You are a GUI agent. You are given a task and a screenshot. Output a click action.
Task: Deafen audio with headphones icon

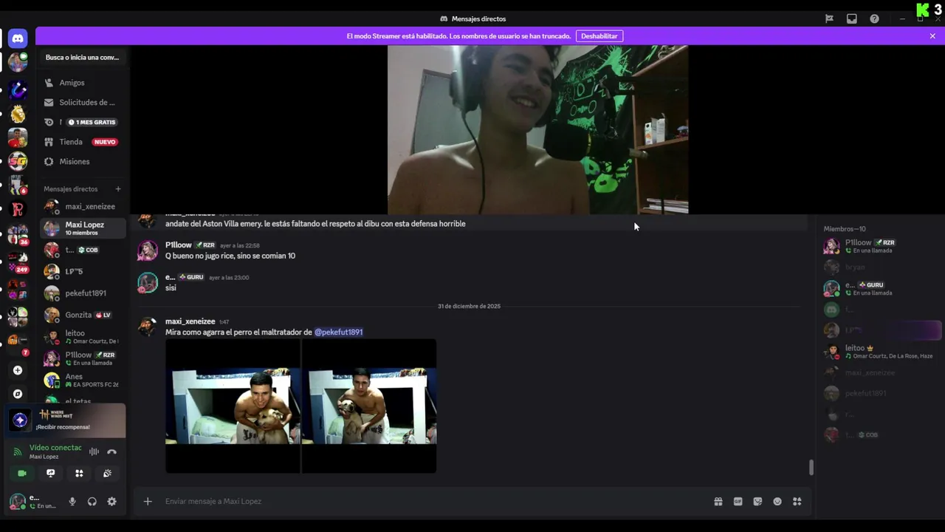[92, 501]
